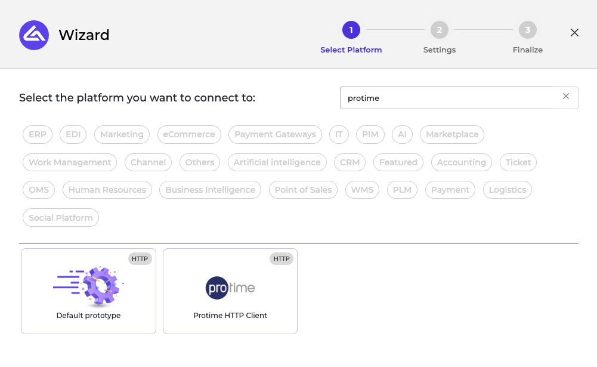This screenshot has height=367, width=597.
Task: Select the Ticket filter chip
Action: tap(518, 162)
